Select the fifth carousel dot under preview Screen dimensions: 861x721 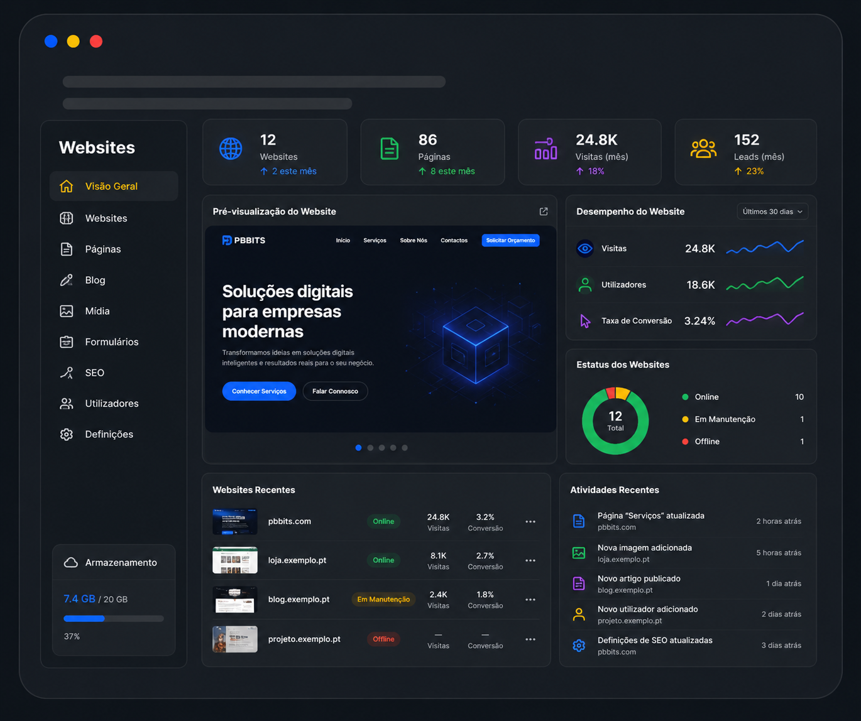tap(405, 448)
